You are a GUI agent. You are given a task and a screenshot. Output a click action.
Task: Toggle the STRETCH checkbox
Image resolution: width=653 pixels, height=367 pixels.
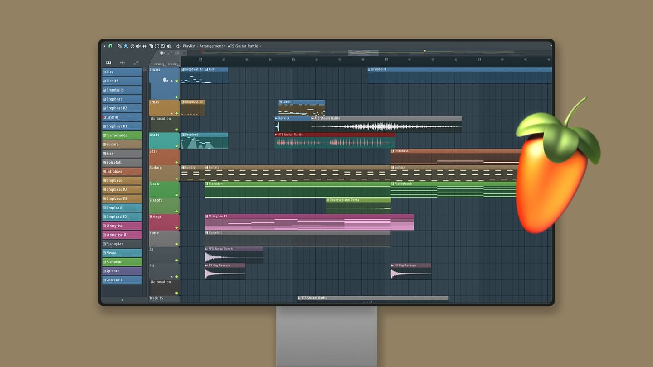(178, 64)
